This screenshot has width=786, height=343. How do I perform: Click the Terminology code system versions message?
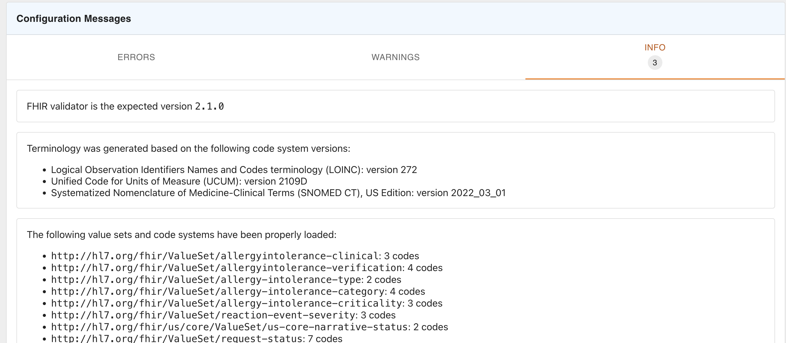(x=188, y=148)
